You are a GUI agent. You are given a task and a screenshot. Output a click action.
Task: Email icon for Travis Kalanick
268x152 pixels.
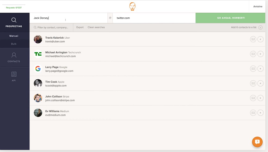(x=253, y=39)
